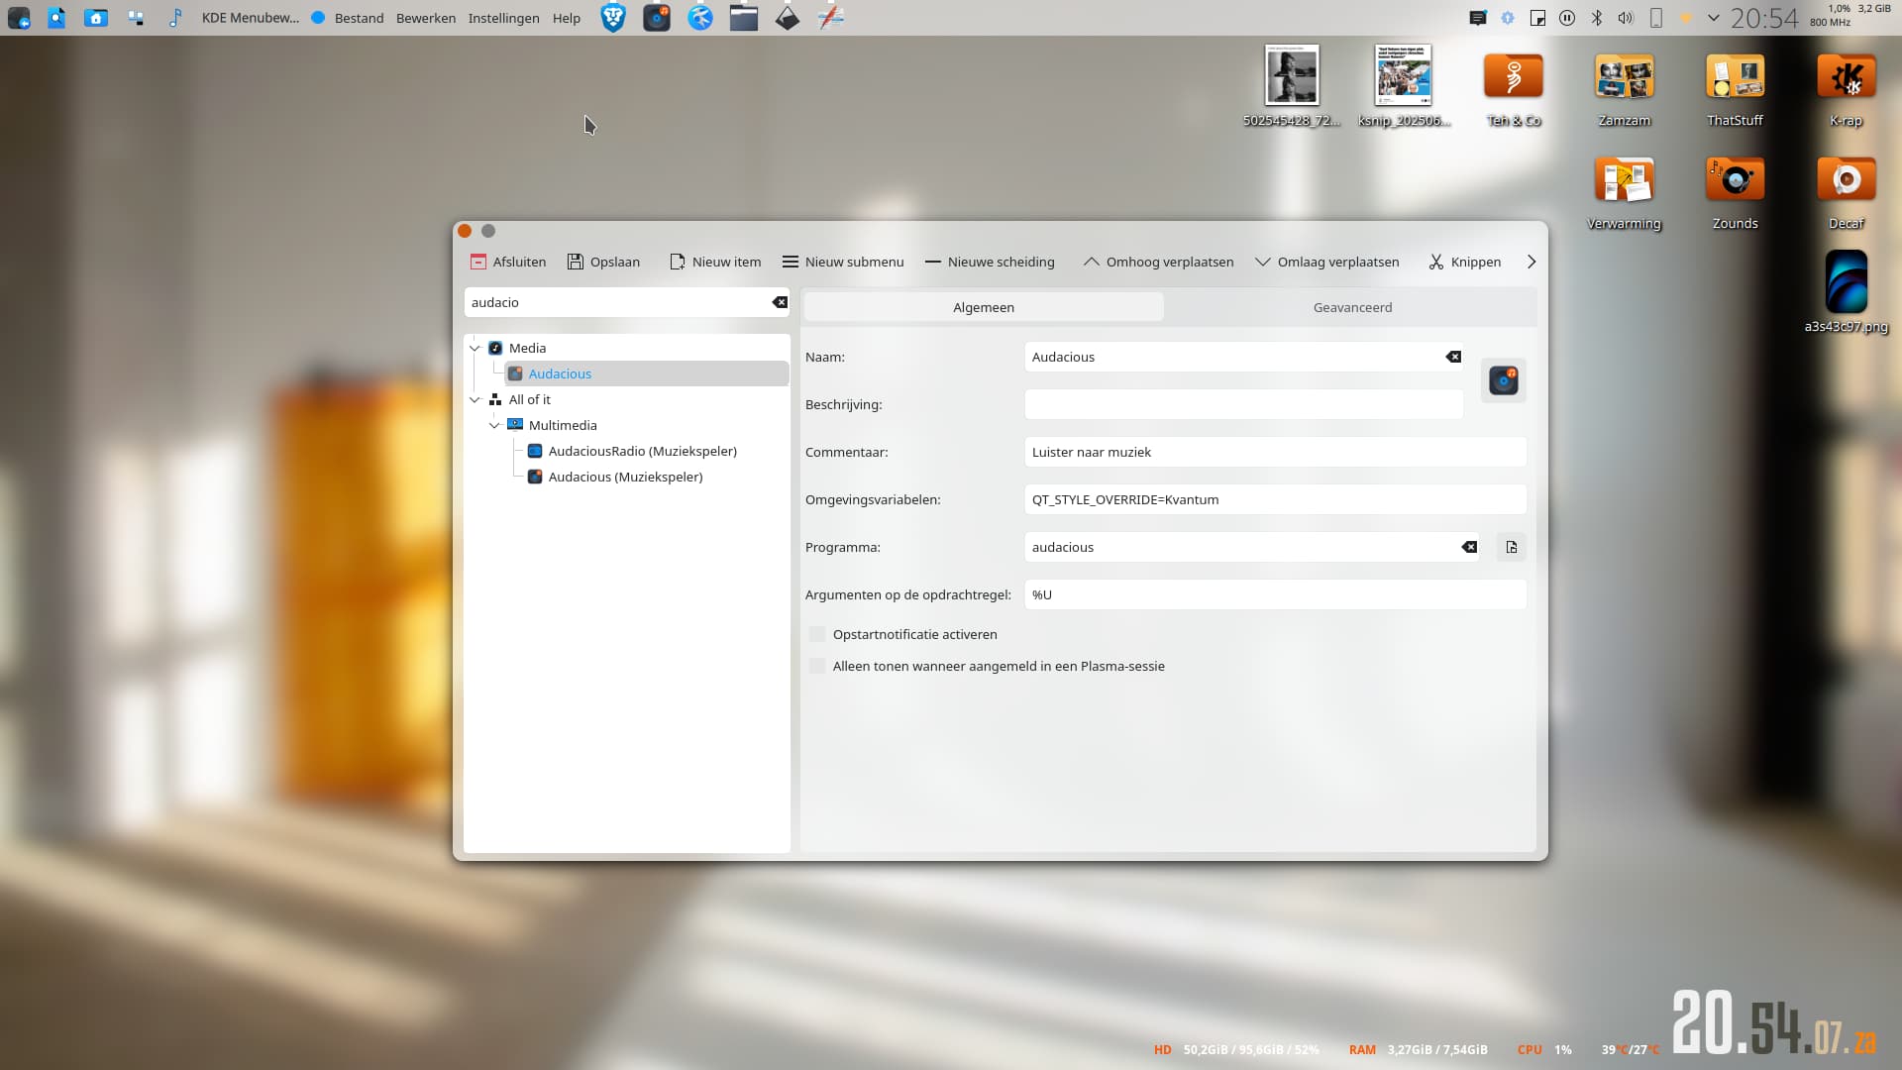The height and width of the screenshot is (1070, 1902).
Task: Enable Opstartnotificatie activeren checkbox
Action: [817, 634]
